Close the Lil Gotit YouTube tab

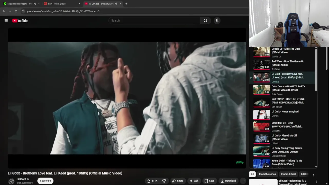click(120, 4)
